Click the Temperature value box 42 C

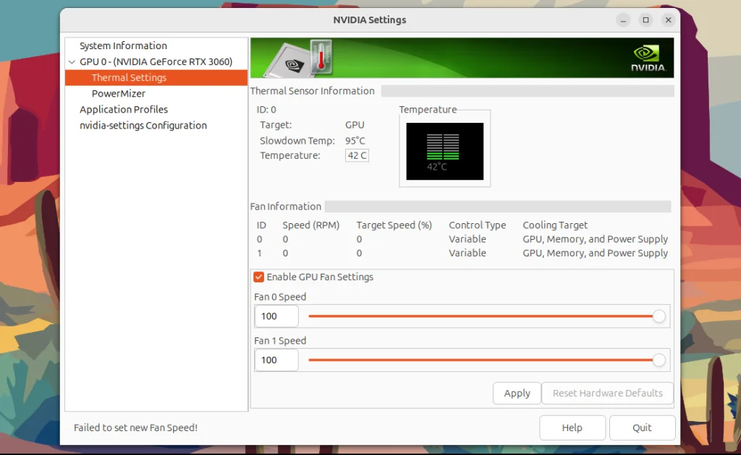pos(357,155)
